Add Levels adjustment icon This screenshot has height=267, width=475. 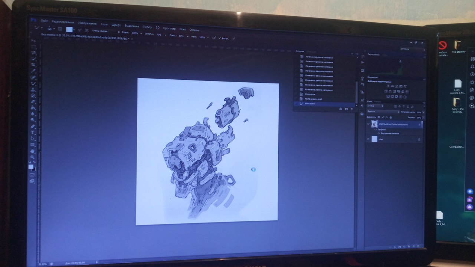click(x=392, y=86)
